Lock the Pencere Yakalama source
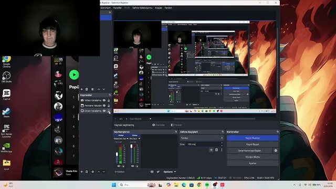Screen dimensions: 336x189 pyautogui.click(x=109, y=106)
